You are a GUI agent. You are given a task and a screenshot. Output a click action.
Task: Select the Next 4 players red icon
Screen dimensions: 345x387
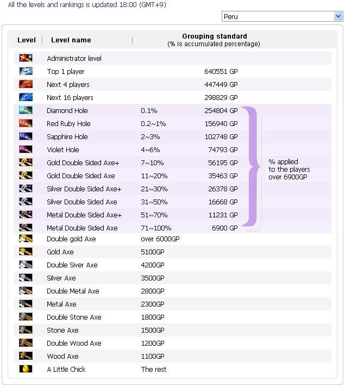pyautogui.click(x=26, y=84)
